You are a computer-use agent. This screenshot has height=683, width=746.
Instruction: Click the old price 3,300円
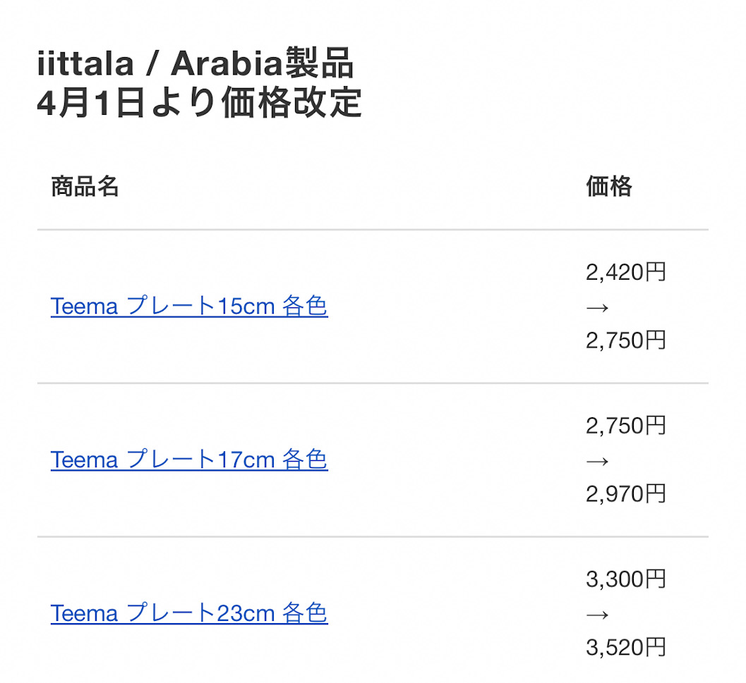click(x=625, y=579)
